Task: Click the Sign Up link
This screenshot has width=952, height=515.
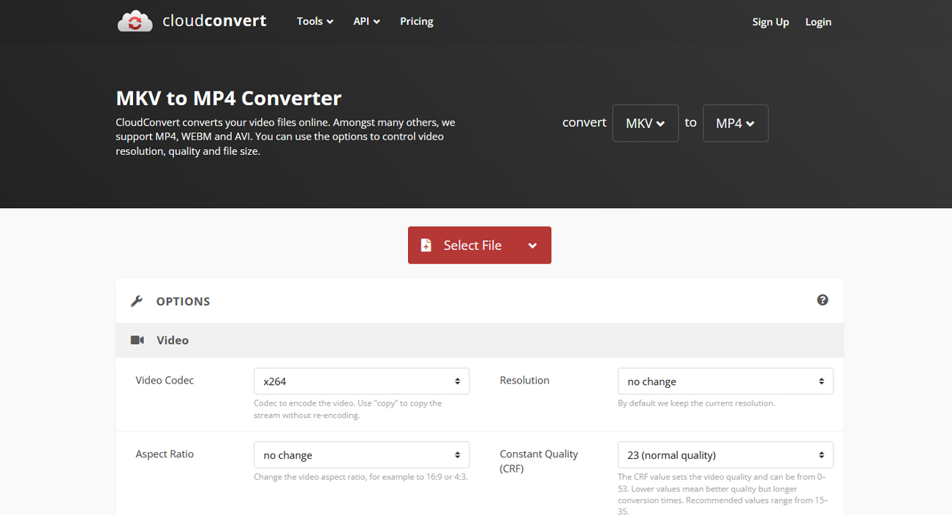Action: (770, 22)
